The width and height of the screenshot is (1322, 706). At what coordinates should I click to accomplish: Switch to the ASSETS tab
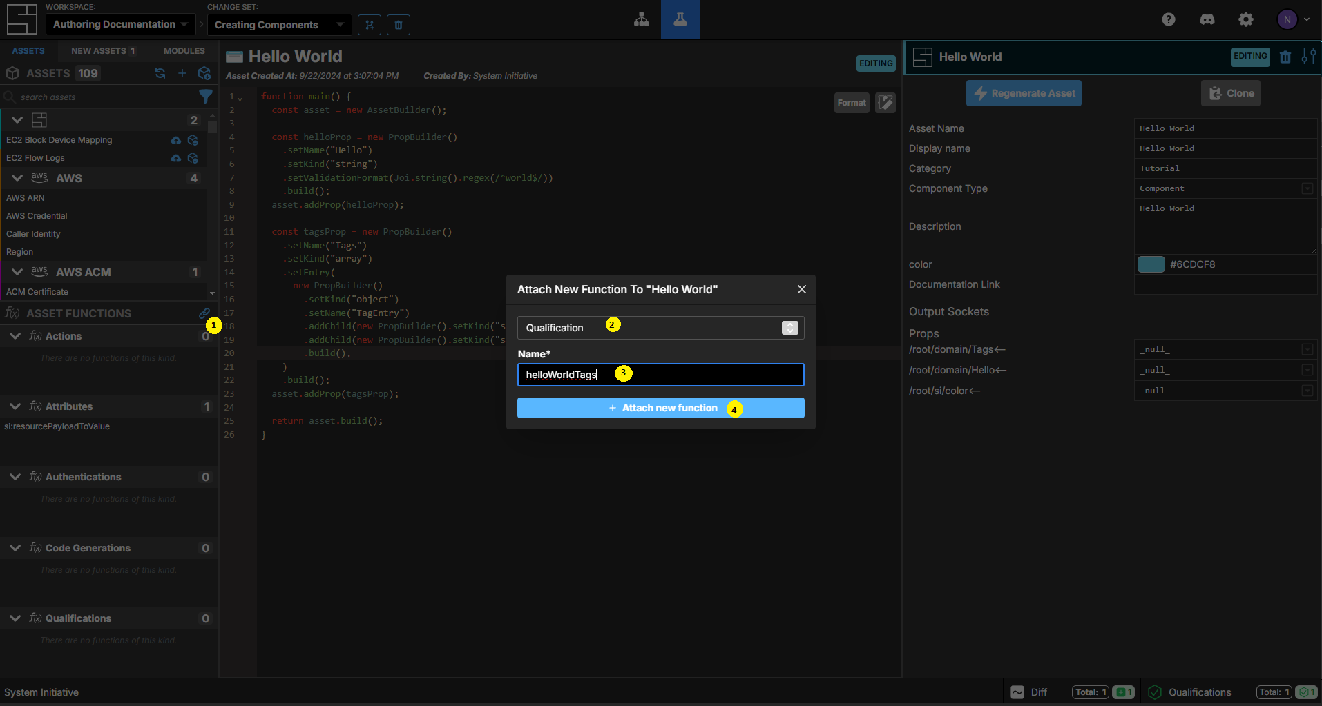coord(28,51)
